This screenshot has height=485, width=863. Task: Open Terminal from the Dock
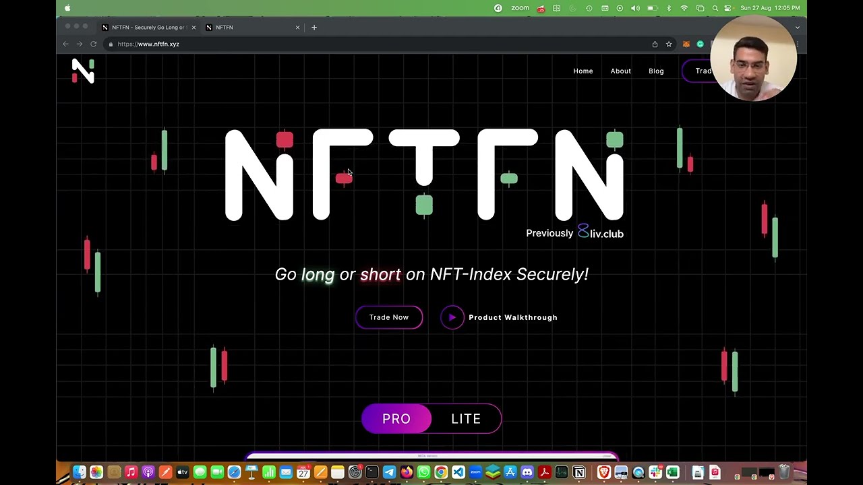pos(372,472)
